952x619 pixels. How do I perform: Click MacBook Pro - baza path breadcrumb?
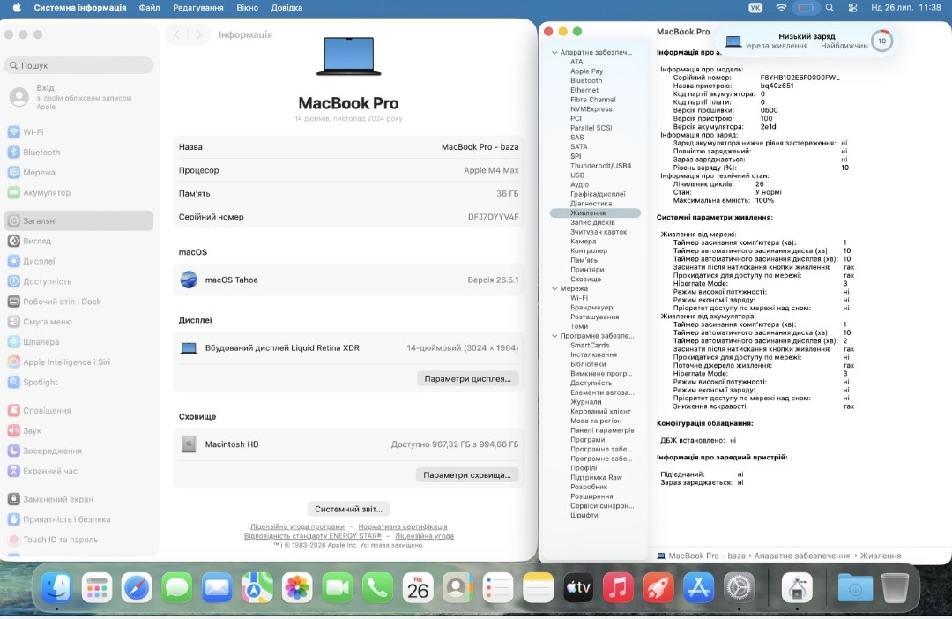pos(707,556)
